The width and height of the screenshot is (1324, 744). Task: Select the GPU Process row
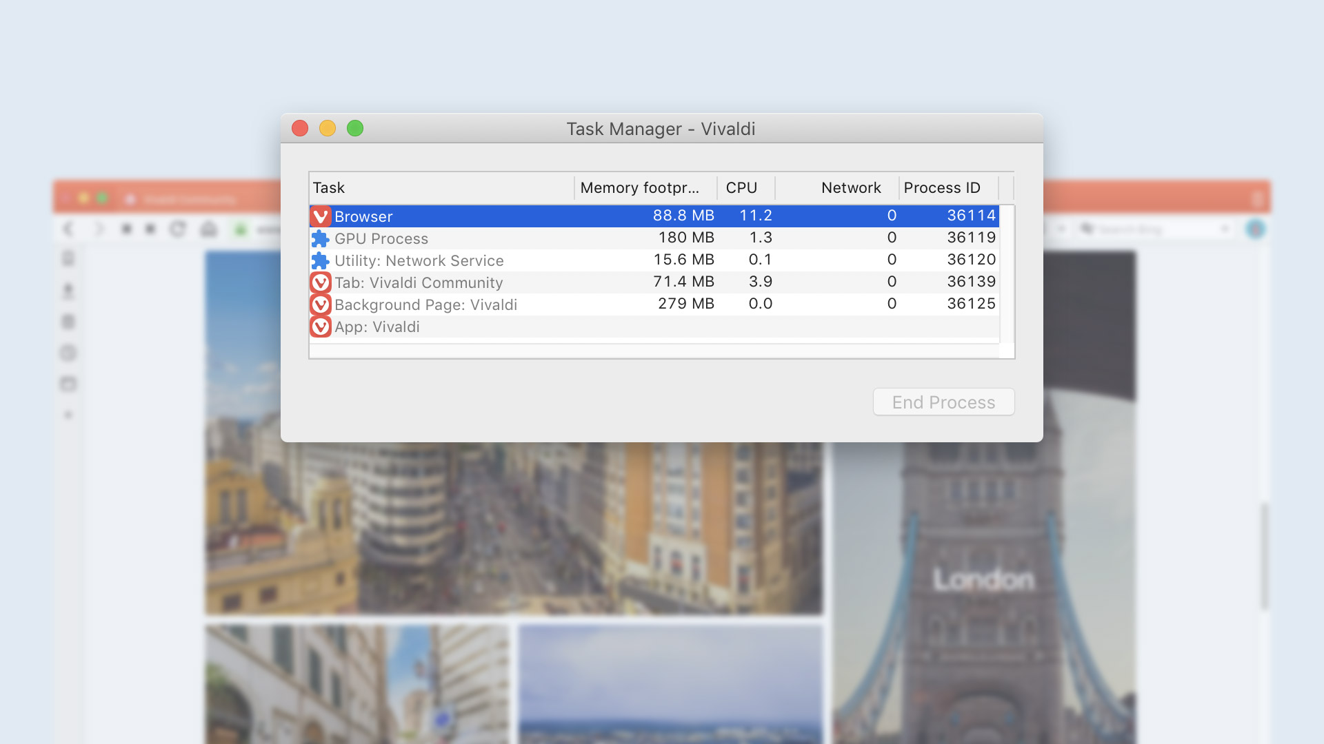(x=654, y=238)
